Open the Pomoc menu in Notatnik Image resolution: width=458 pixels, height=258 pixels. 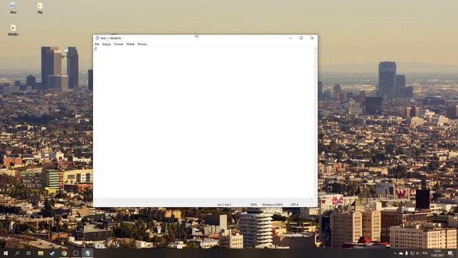click(x=142, y=44)
